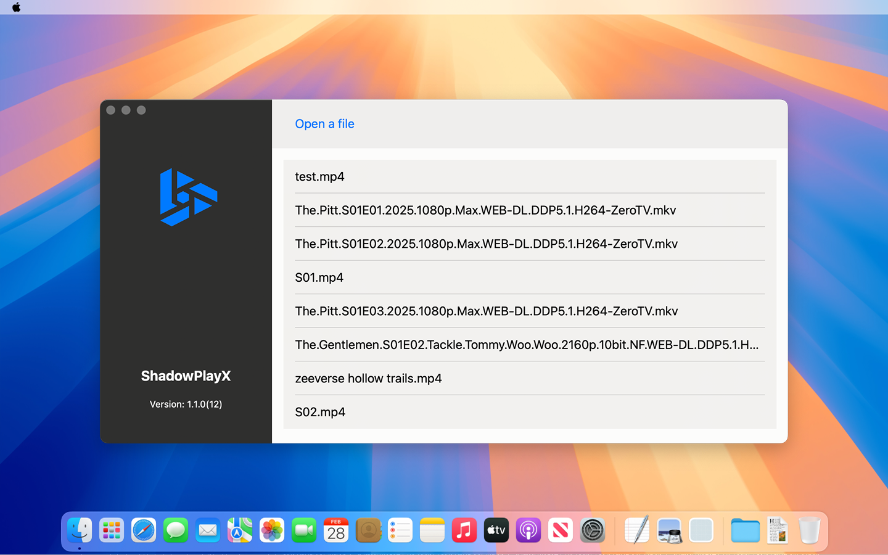
Task: Launch Apple TV from the dock
Action: [496, 530]
